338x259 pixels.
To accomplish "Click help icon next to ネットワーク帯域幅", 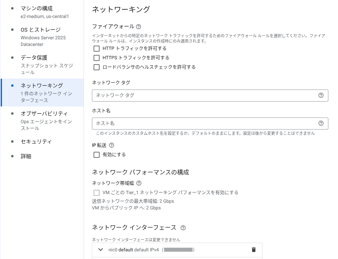I will [139, 183].
